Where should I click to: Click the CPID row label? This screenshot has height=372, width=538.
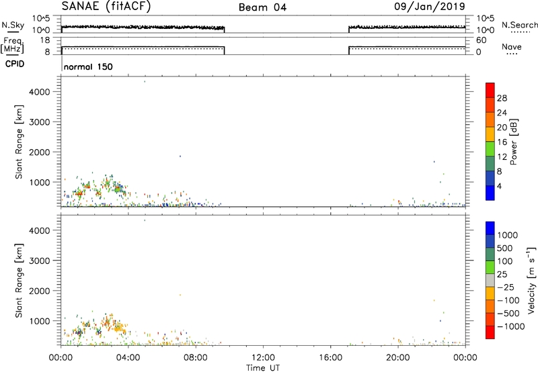pyautogui.click(x=15, y=64)
